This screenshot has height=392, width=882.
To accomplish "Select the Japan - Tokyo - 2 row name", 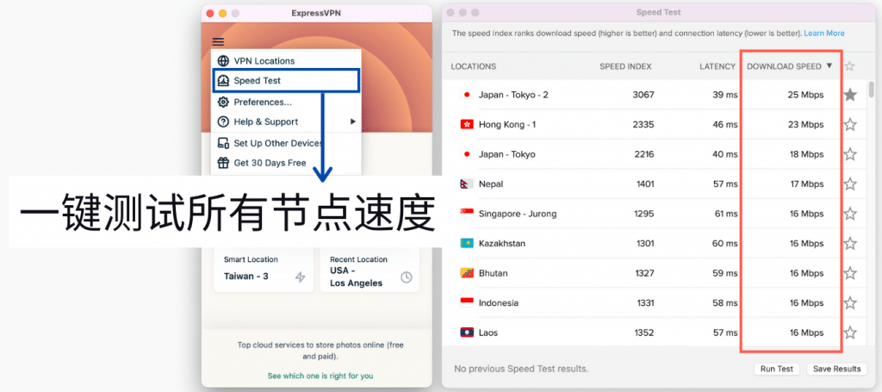I will [x=513, y=95].
